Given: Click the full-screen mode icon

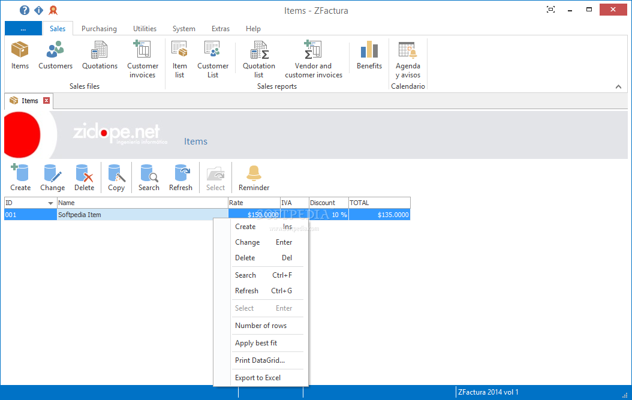Looking at the screenshot, I should click(550, 9).
